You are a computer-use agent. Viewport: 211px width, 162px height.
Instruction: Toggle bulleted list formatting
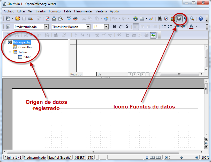click(170, 27)
